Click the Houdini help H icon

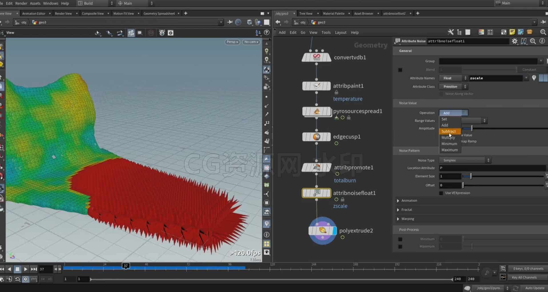[x=524, y=41]
